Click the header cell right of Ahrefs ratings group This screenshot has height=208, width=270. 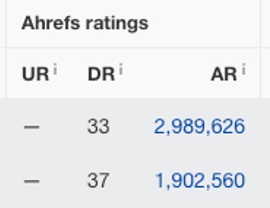(266, 23)
